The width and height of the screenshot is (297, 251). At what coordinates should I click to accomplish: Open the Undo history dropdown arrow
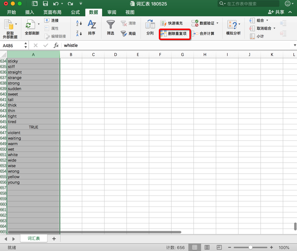(x=62, y=3)
